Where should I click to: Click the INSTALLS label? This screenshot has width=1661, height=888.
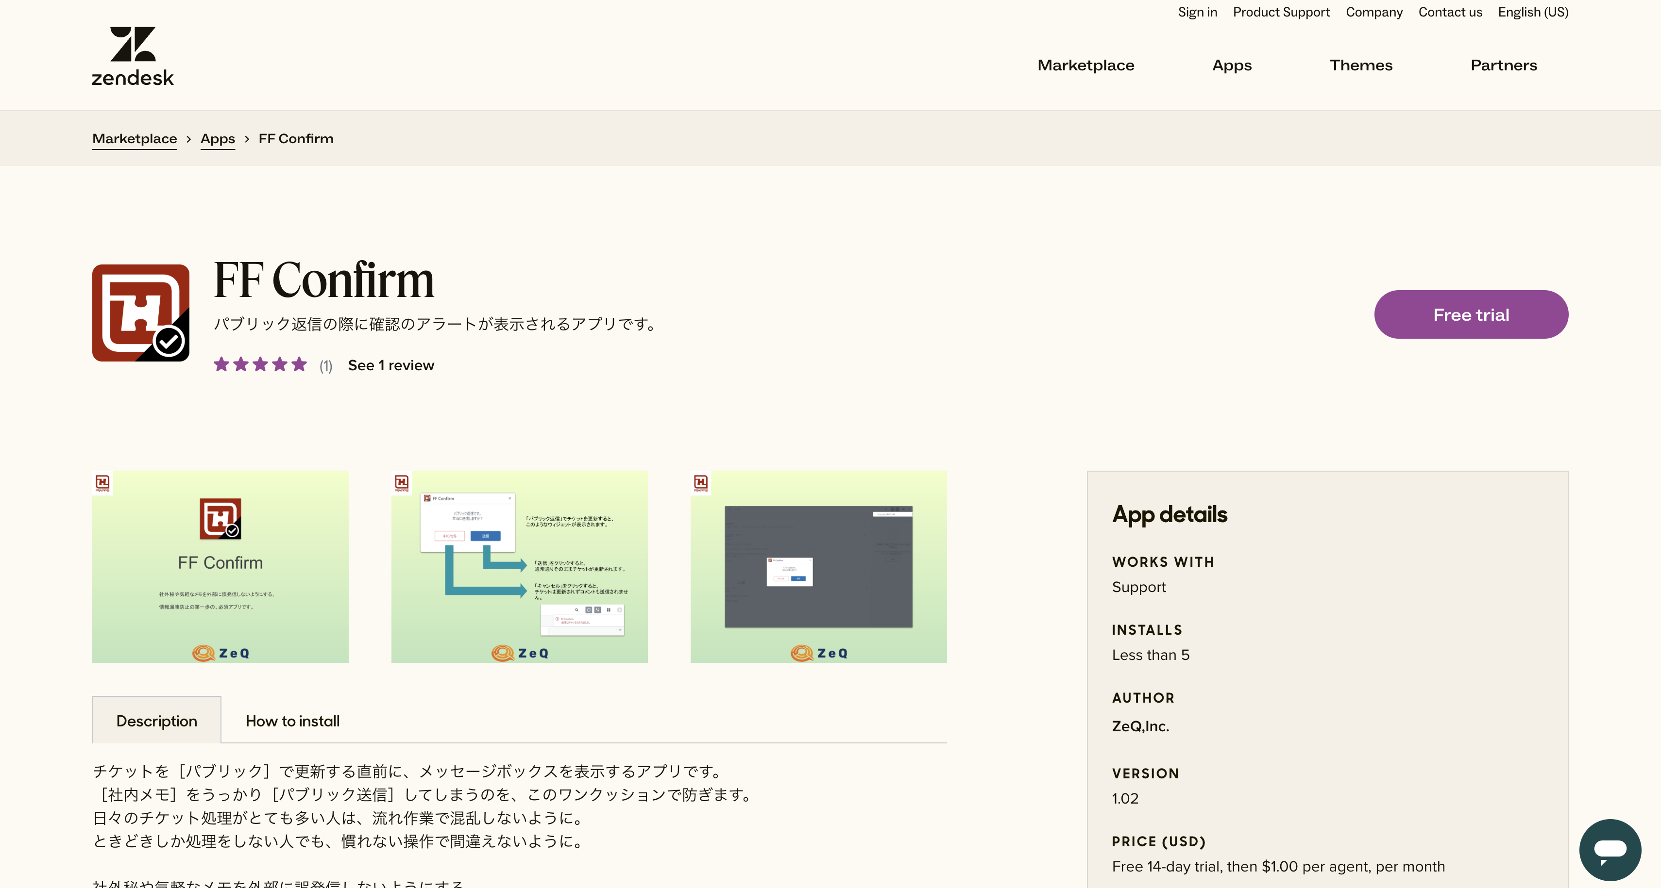[1147, 629]
